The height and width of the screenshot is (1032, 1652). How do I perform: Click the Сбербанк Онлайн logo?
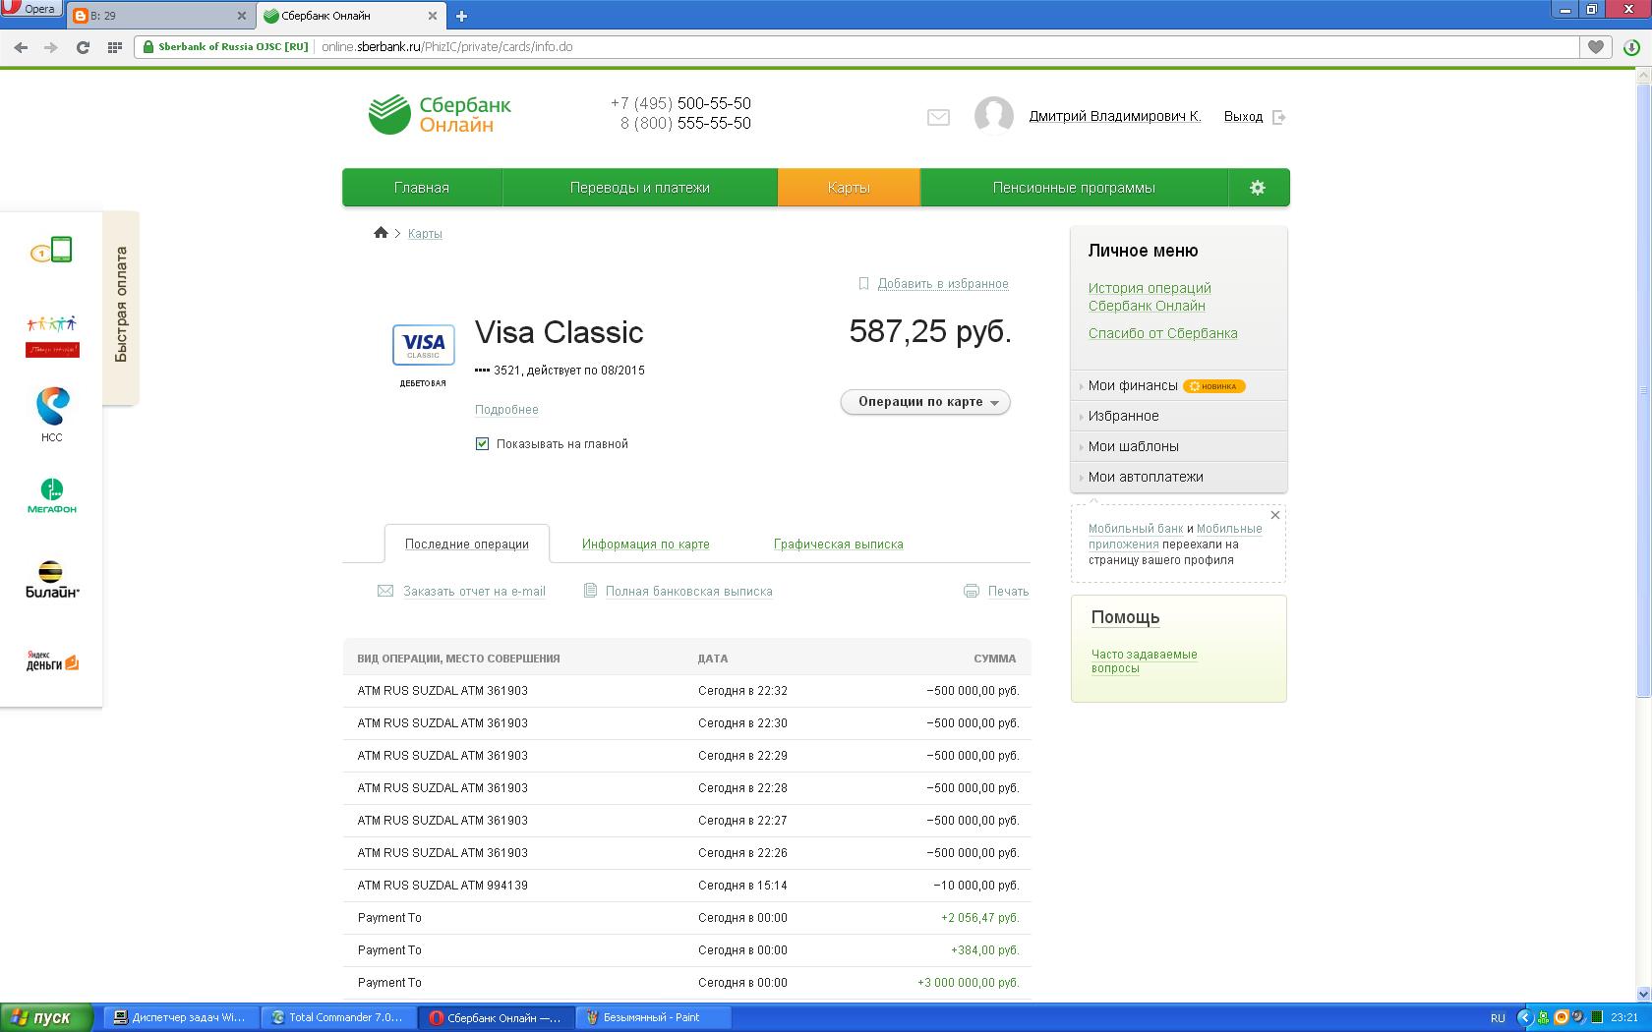pos(440,114)
